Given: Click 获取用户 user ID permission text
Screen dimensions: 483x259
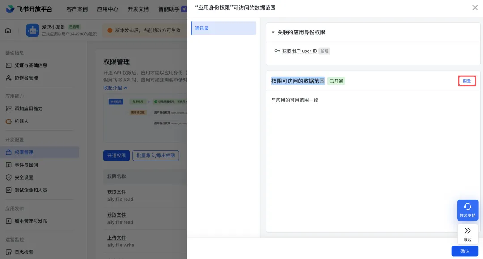Looking at the screenshot, I should tap(299, 51).
